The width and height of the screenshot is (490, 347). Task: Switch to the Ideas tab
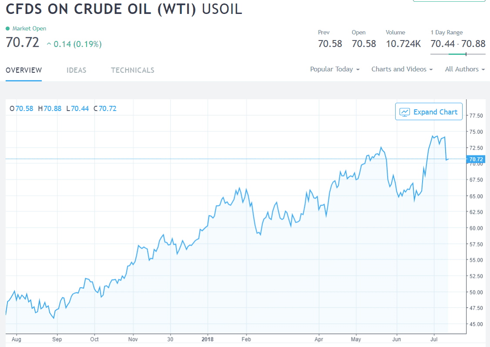tap(77, 70)
